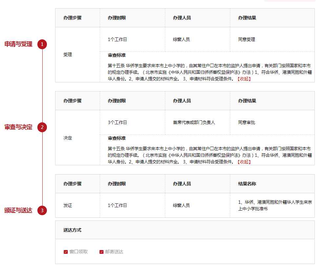Toggle the 窗口领取 checkbox

tap(66, 252)
